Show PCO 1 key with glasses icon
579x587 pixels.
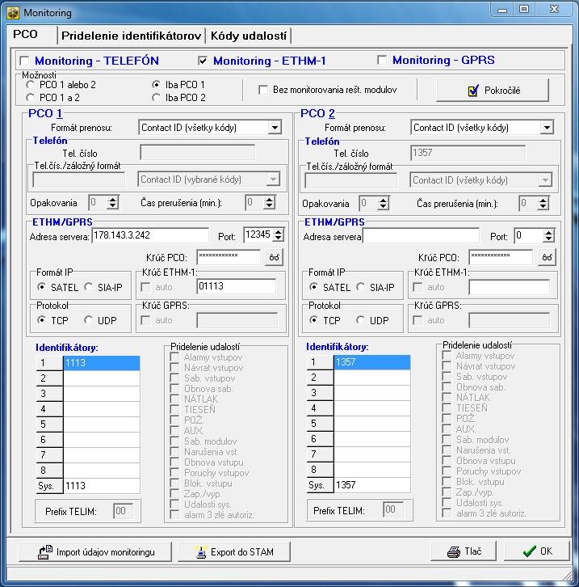pyautogui.click(x=274, y=257)
